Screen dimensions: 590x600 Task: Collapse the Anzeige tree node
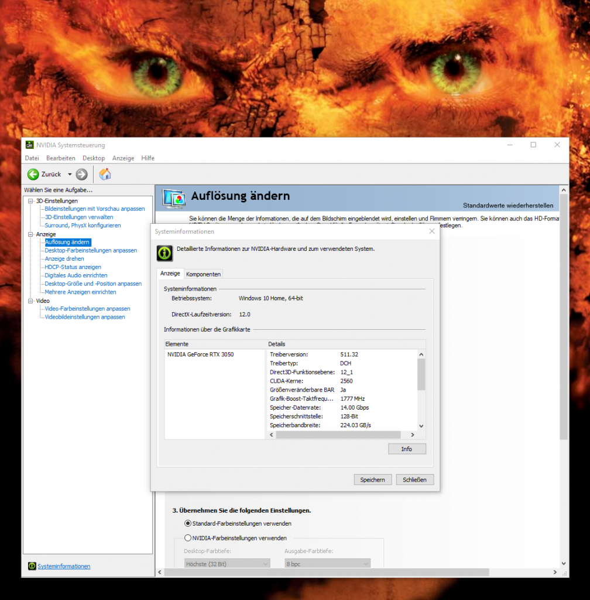30,234
